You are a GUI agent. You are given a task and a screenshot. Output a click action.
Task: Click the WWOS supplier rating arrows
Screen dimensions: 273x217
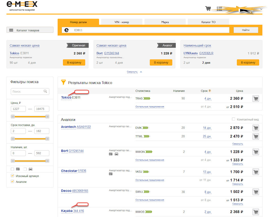click(149, 212)
